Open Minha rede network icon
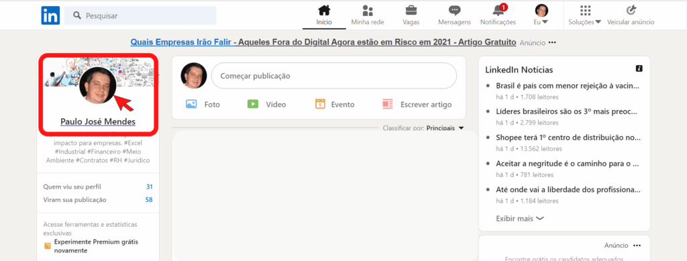The width and height of the screenshot is (687, 261). [x=368, y=11]
